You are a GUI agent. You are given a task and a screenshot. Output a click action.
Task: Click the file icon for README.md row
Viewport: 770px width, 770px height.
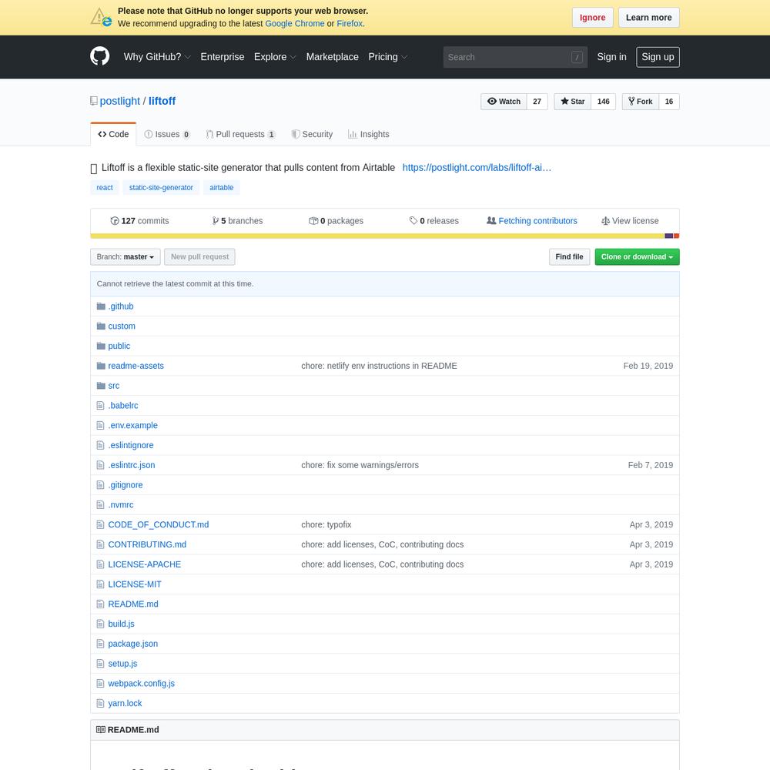tap(101, 604)
